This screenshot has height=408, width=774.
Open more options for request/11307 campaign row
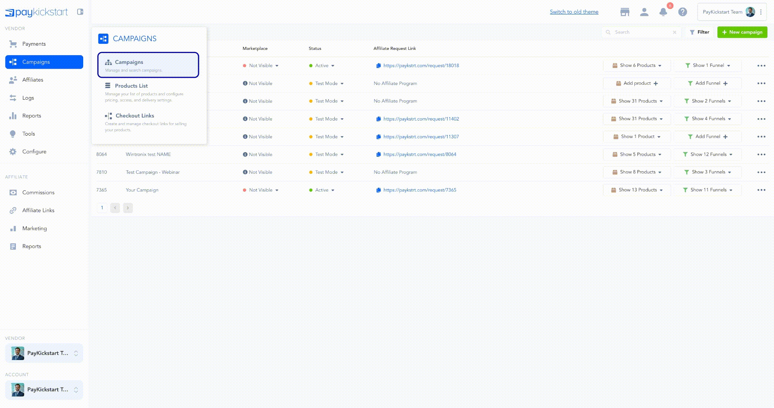pos(762,137)
